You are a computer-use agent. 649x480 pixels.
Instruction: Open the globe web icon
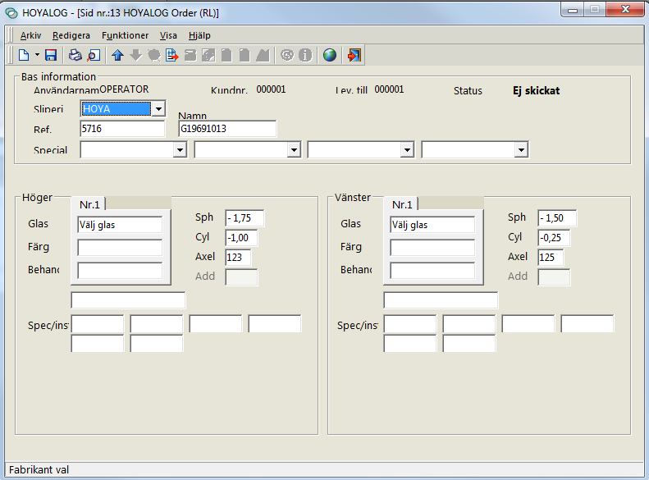click(x=330, y=55)
